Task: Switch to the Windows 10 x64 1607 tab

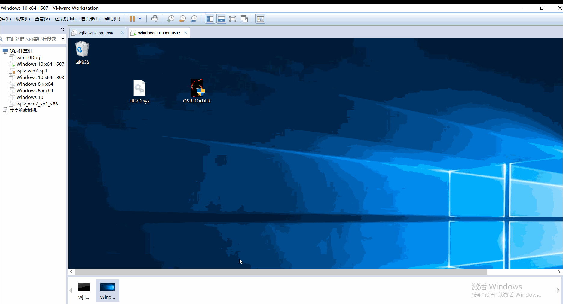Action: coord(159,33)
